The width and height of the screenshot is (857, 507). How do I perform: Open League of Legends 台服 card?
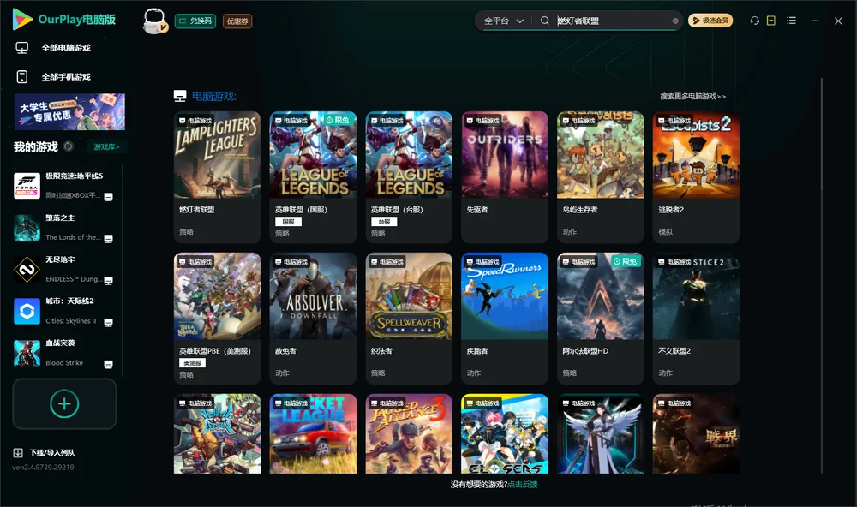(x=409, y=177)
